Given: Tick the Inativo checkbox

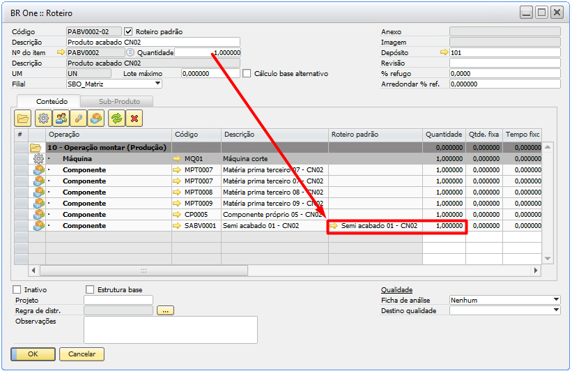Looking at the screenshot, I should click(17, 289).
